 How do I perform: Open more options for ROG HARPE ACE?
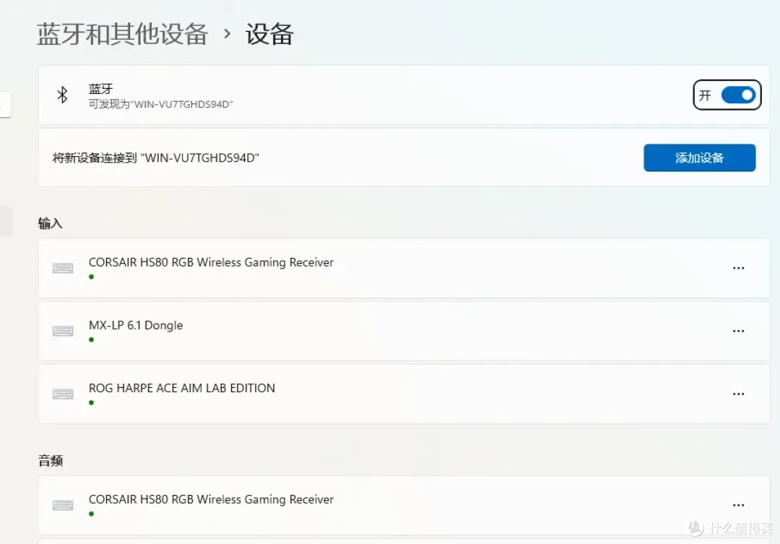738,394
